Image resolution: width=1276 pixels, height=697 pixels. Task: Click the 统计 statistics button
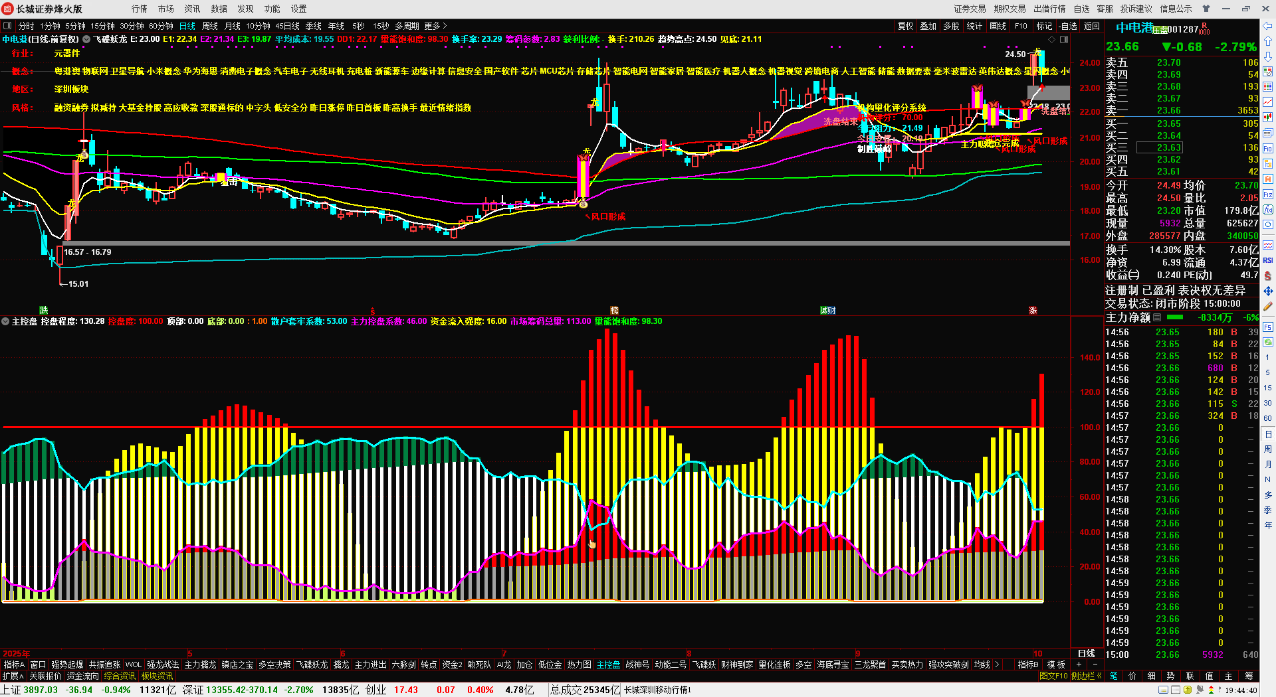[x=975, y=26]
